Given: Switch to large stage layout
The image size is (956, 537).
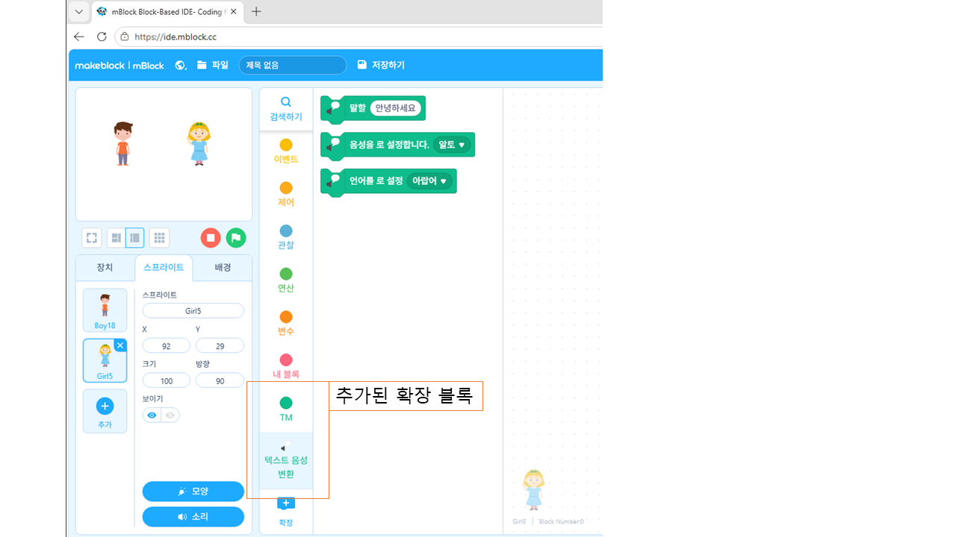Looking at the screenshot, I should 135,238.
